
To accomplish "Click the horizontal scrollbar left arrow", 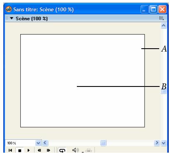I will point(45,143).
